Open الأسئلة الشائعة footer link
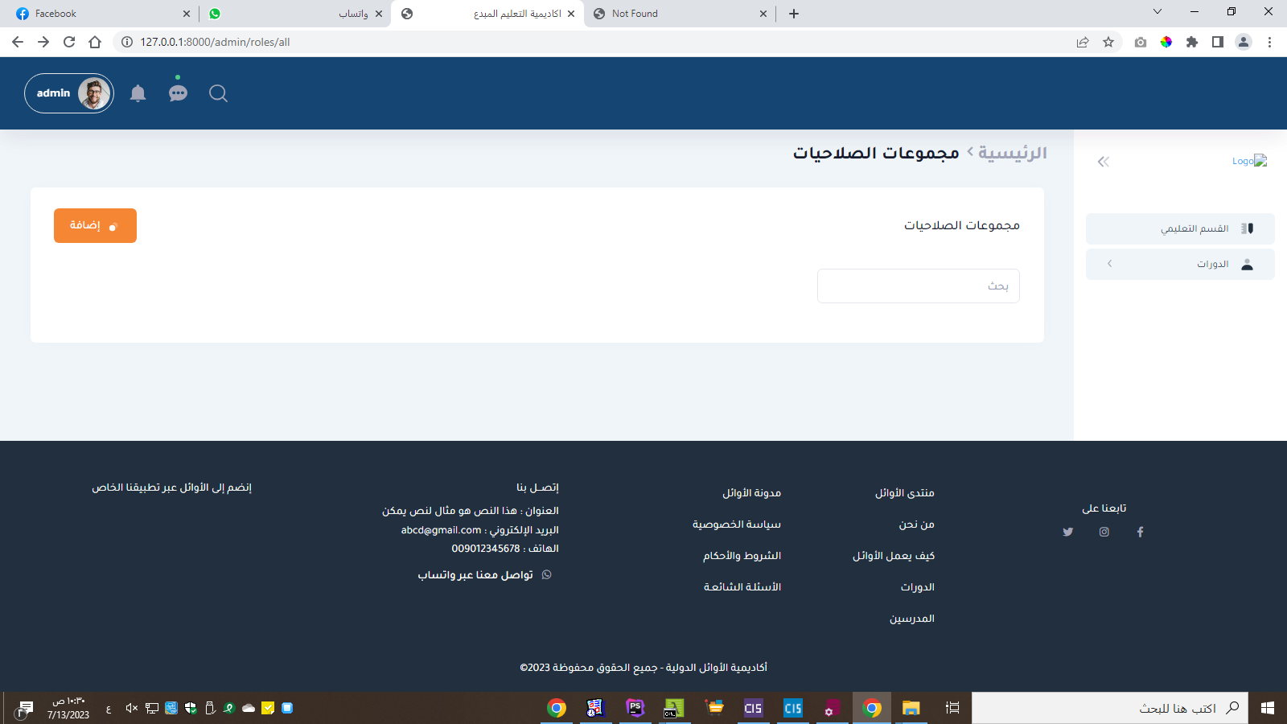This screenshot has width=1287, height=724. [x=742, y=587]
